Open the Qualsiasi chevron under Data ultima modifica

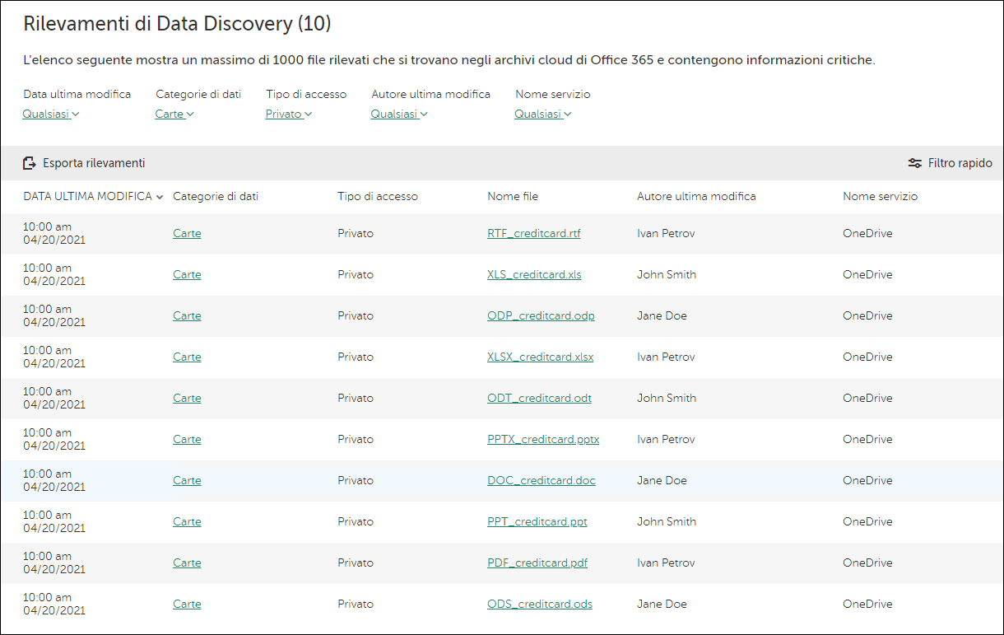click(x=50, y=114)
